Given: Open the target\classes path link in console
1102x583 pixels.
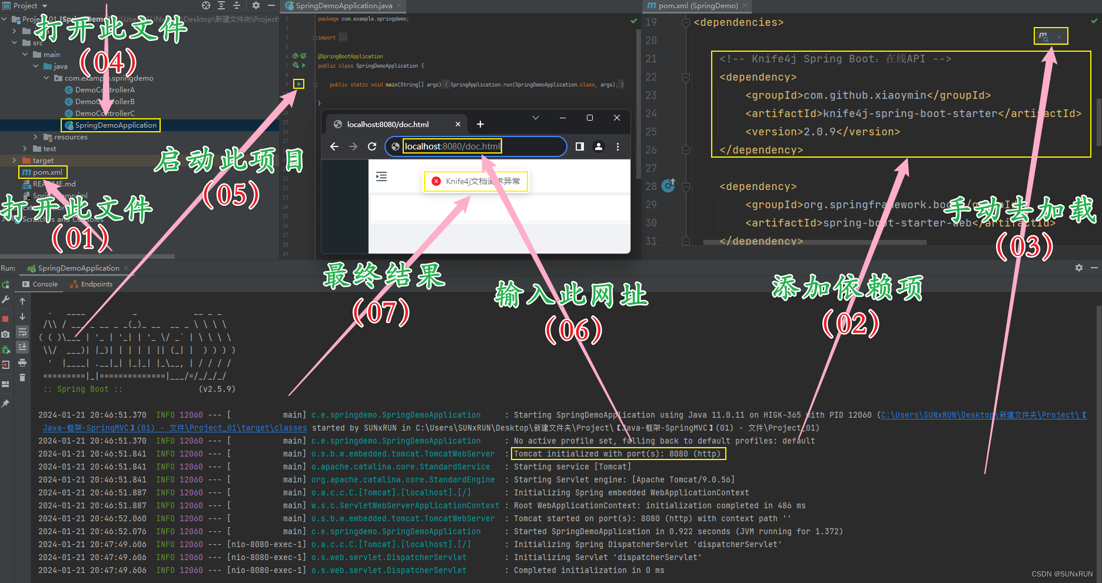Looking at the screenshot, I should click(x=175, y=428).
